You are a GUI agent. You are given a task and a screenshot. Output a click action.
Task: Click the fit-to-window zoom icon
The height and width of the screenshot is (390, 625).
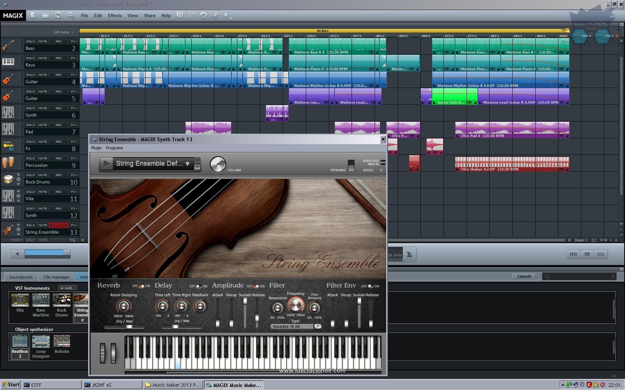click(594, 240)
